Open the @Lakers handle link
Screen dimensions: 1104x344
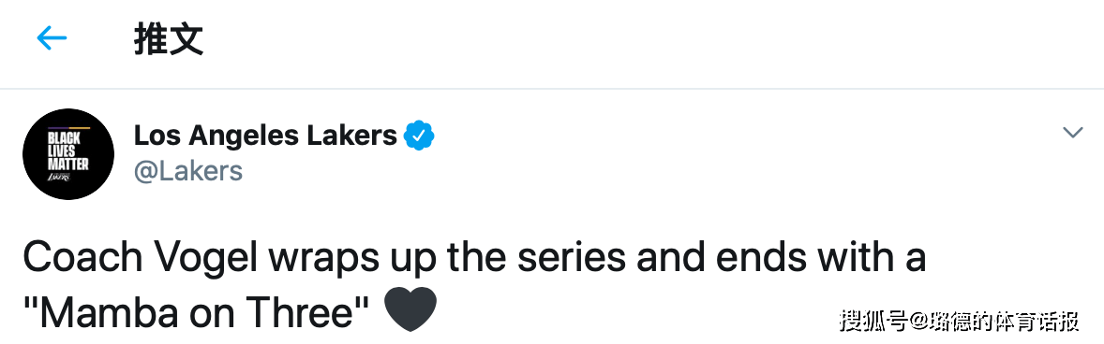click(188, 170)
